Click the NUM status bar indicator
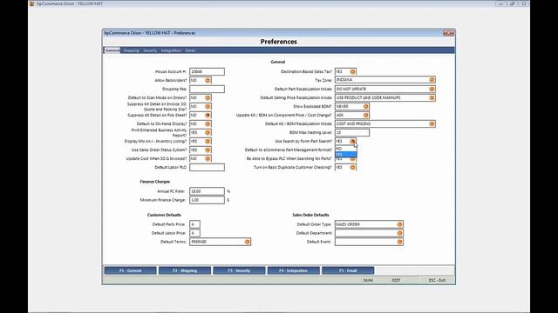Viewport: 558px width, 313px height. pyautogui.click(x=368, y=280)
